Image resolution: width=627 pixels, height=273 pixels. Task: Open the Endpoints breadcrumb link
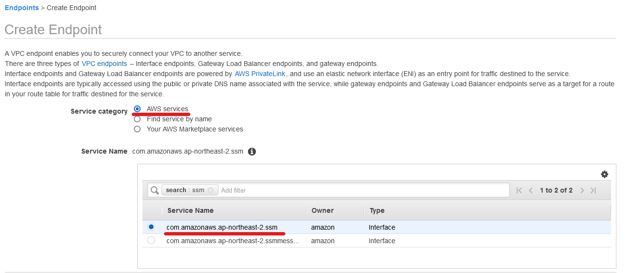pos(22,8)
